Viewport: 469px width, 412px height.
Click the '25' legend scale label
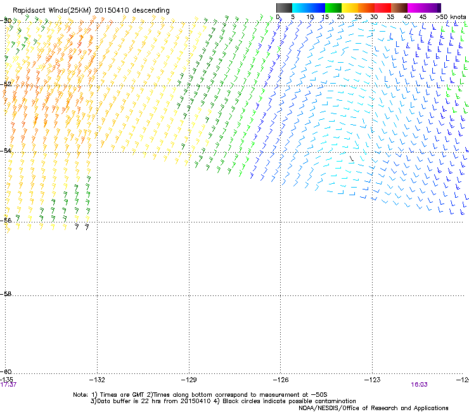tap(358, 17)
